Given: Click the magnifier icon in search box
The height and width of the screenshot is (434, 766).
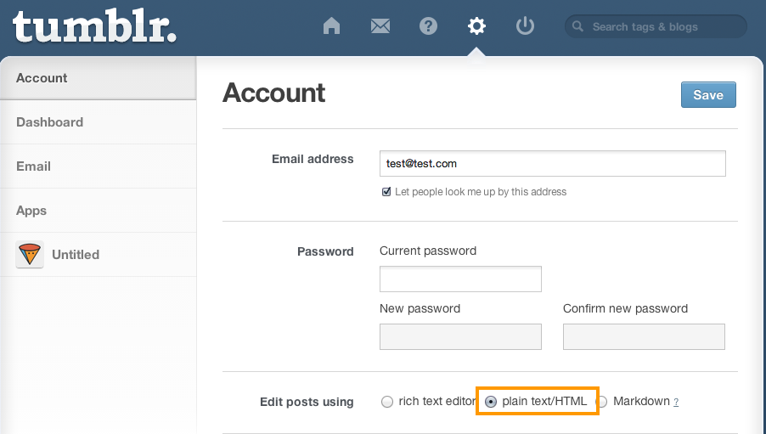Looking at the screenshot, I should (577, 26).
